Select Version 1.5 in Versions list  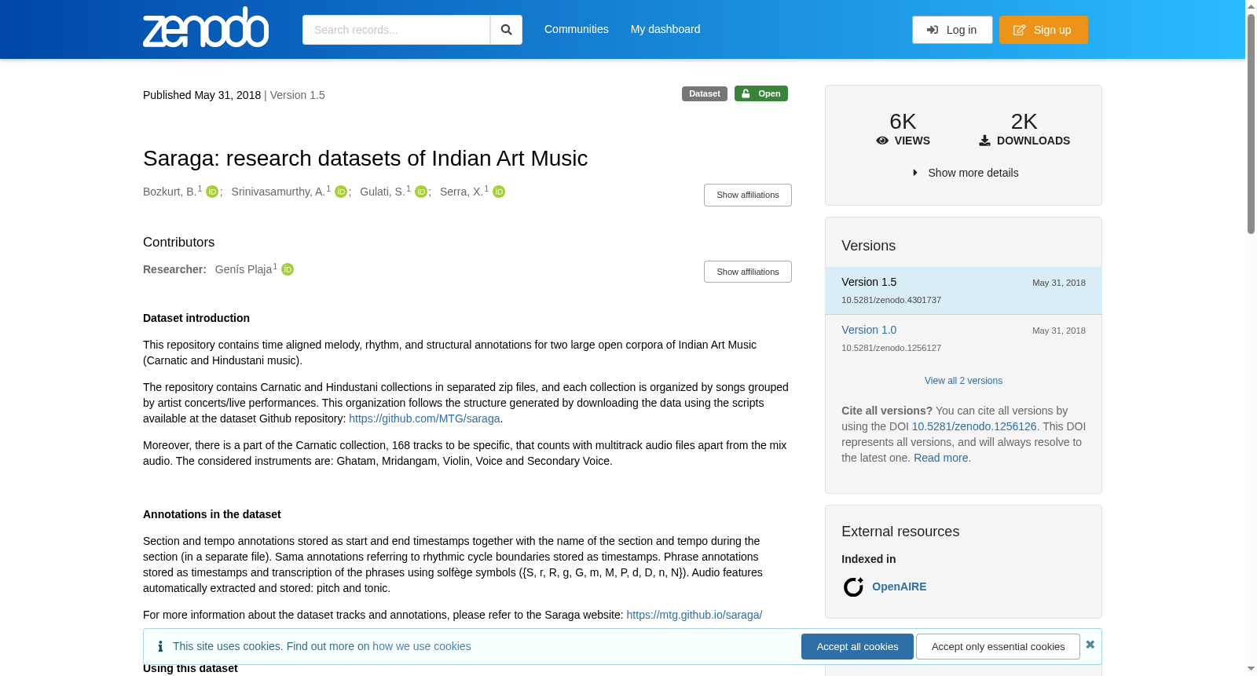point(963,290)
